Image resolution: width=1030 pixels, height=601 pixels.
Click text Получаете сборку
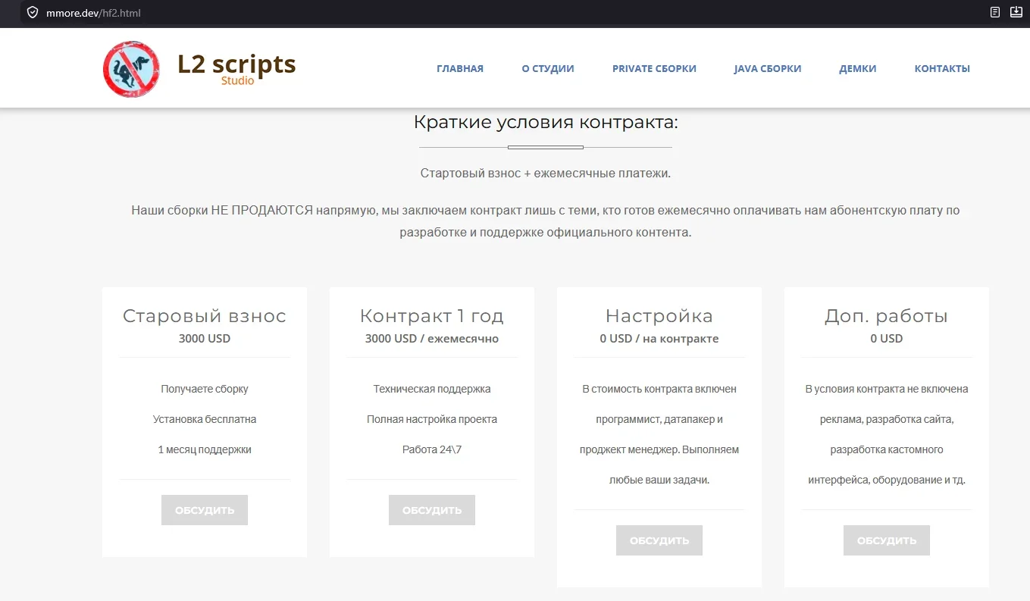coord(205,389)
